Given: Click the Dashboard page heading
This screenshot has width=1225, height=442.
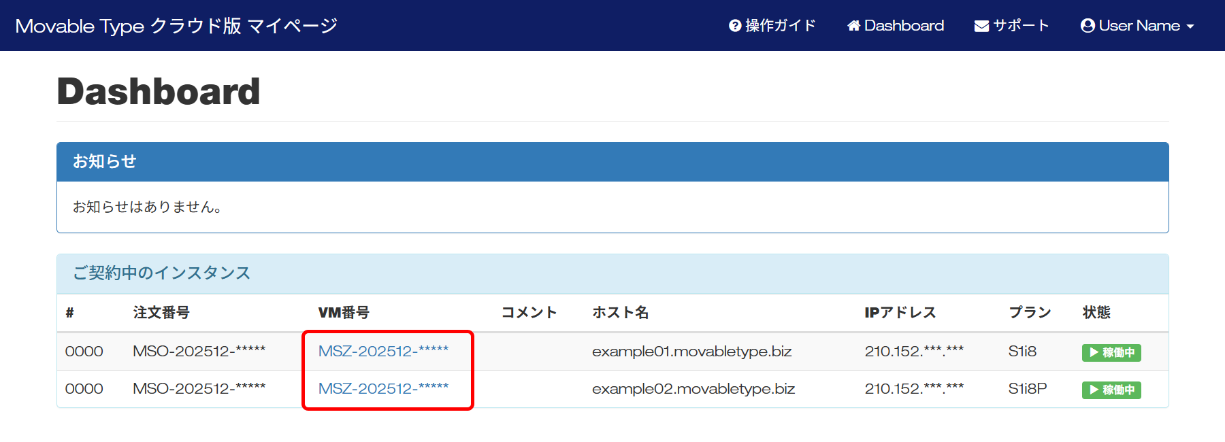Looking at the screenshot, I should [159, 91].
